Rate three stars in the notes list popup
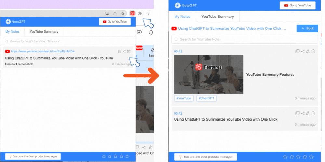Screen dimensions: 325x162 point(116,156)
